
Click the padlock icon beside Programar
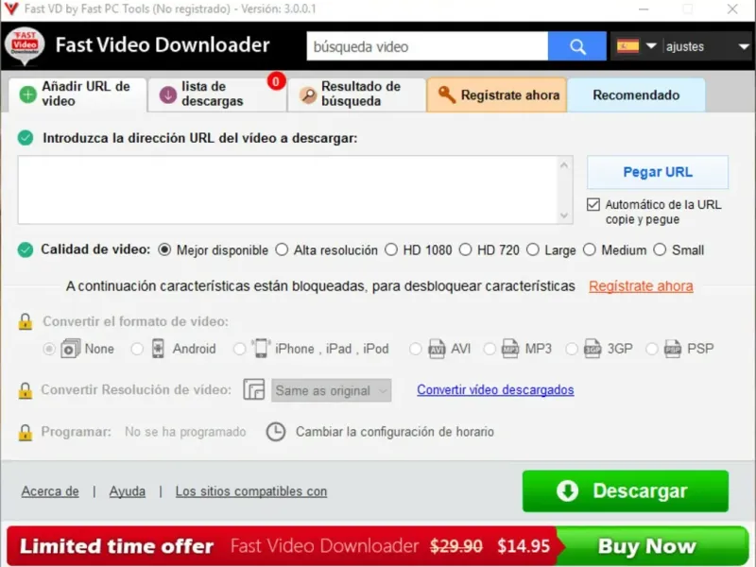coord(26,433)
